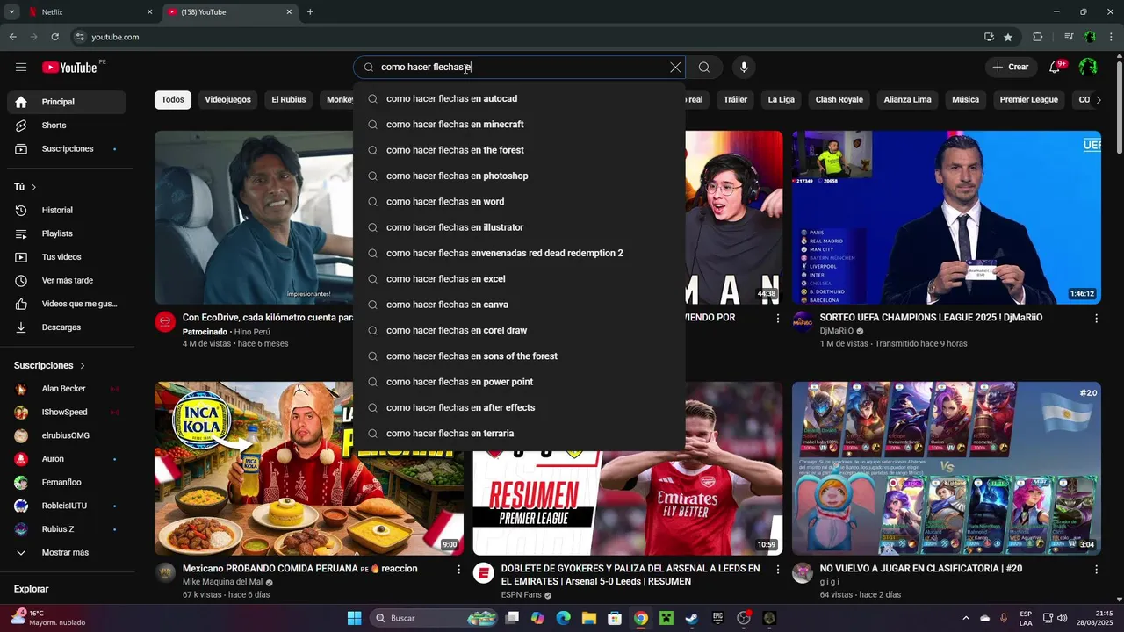The height and width of the screenshot is (632, 1124).
Task: Open options menu for Mexicano PROBANDO video
Action: [458, 570]
